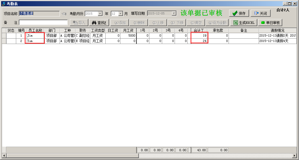
Task: Expand the fill-in date (填写日期) dropdown
Action: coord(174,13)
